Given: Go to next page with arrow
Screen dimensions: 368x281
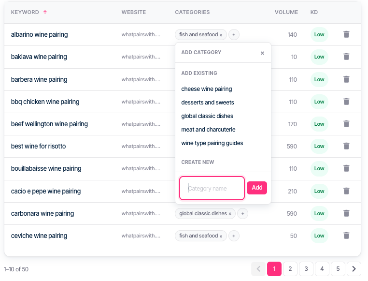Looking at the screenshot, I should [354, 269].
